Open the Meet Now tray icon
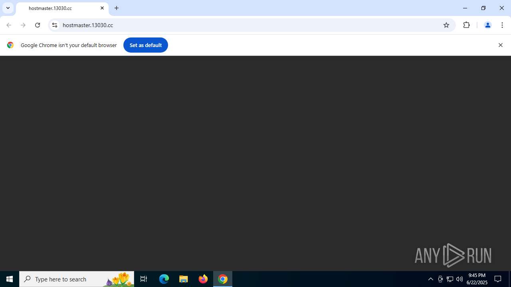This screenshot has height=287, width=511. (x=440, y=279)
